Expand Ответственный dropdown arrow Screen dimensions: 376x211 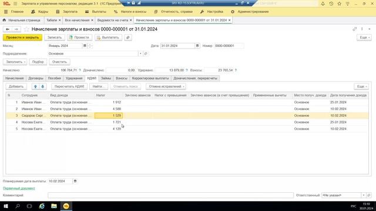(x=364, y=195)
